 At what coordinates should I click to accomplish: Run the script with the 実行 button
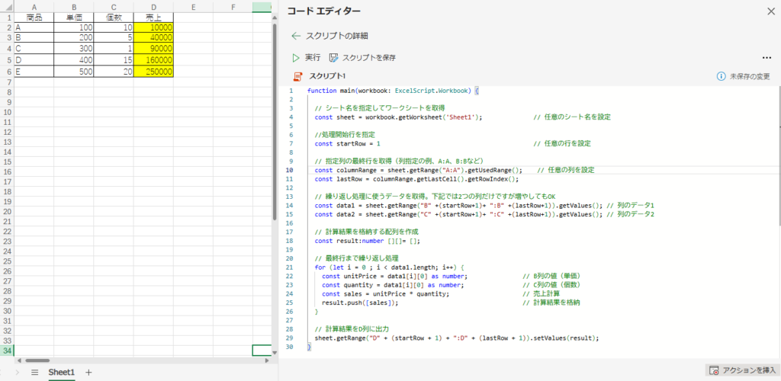pos(307,58)
